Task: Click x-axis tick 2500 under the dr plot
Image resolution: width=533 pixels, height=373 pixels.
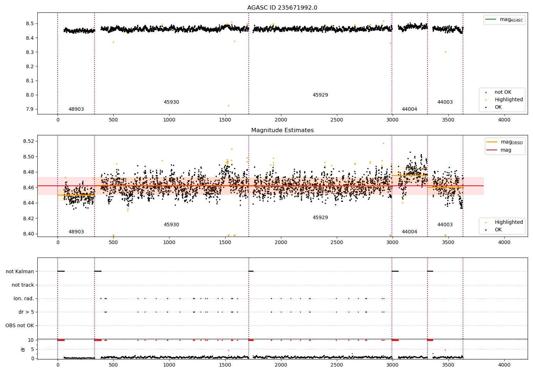Action: (x=337, y=365)
